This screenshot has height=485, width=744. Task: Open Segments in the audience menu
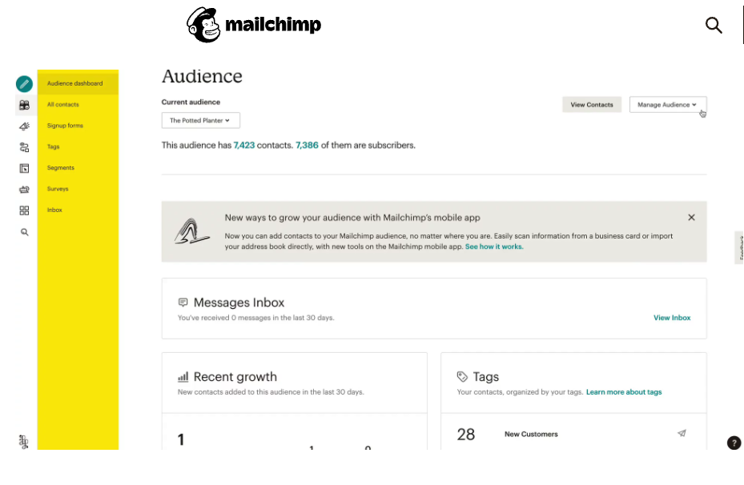[x=61, y=168]
